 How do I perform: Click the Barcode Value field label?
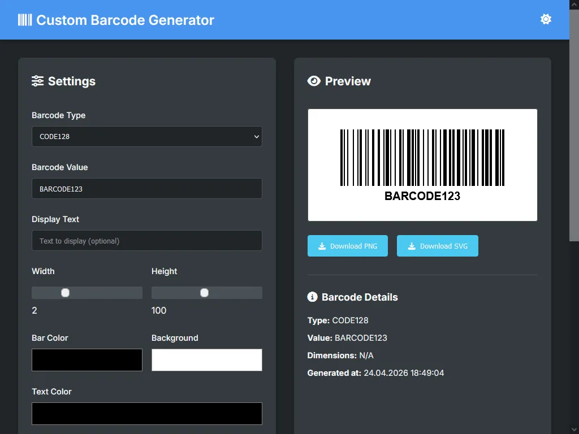(x=60, y=167)
